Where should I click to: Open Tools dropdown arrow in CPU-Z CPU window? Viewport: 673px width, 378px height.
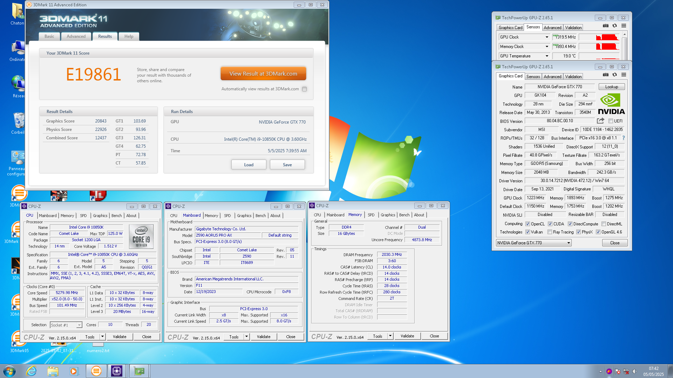click(x=103, y=337)
